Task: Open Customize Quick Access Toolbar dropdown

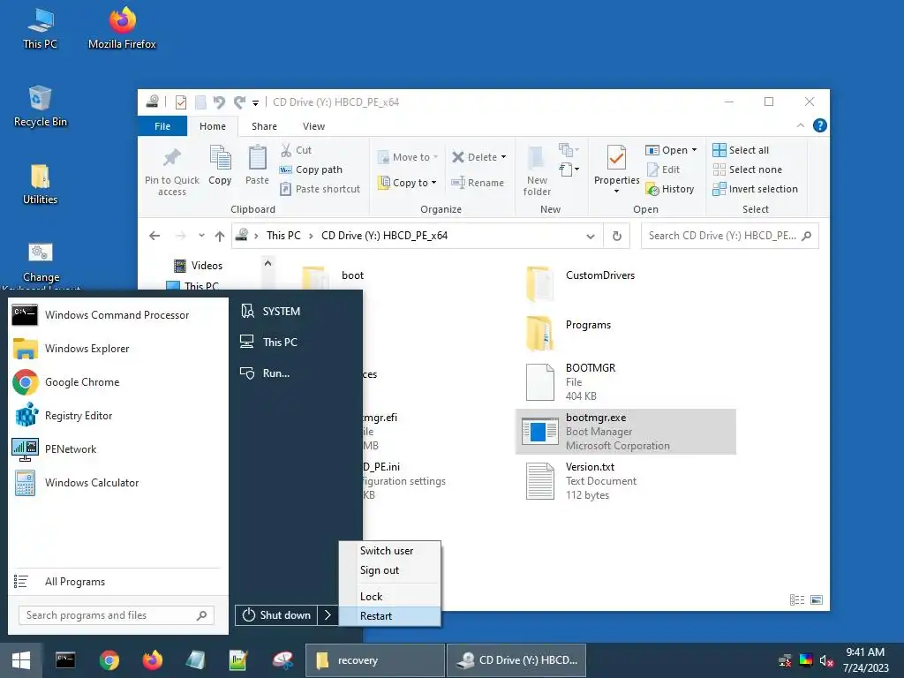Action: point(255,103)
